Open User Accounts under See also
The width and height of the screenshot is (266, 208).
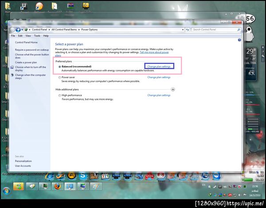point(23,166)
